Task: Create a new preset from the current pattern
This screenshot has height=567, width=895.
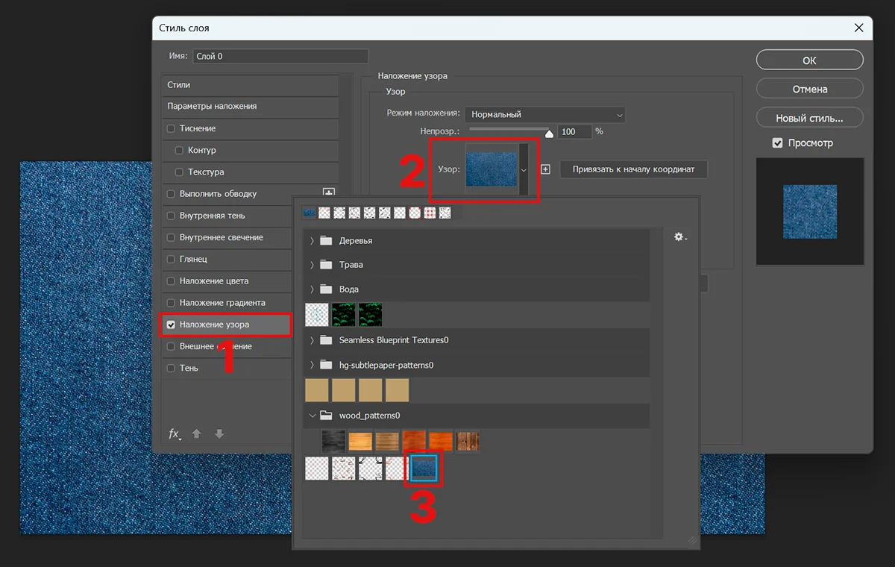Action: click(x=545, y=169)
